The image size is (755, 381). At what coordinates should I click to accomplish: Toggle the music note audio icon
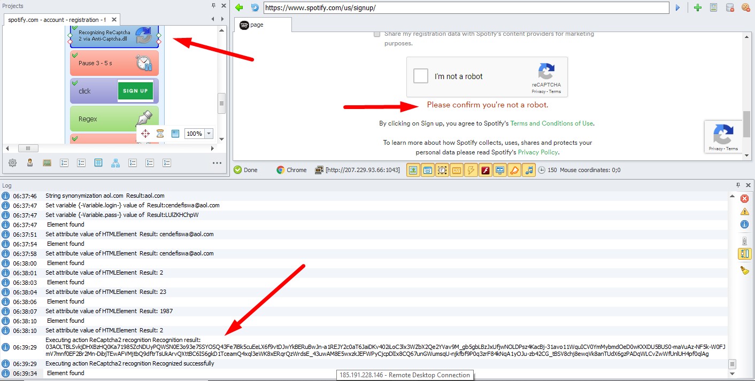529,170
